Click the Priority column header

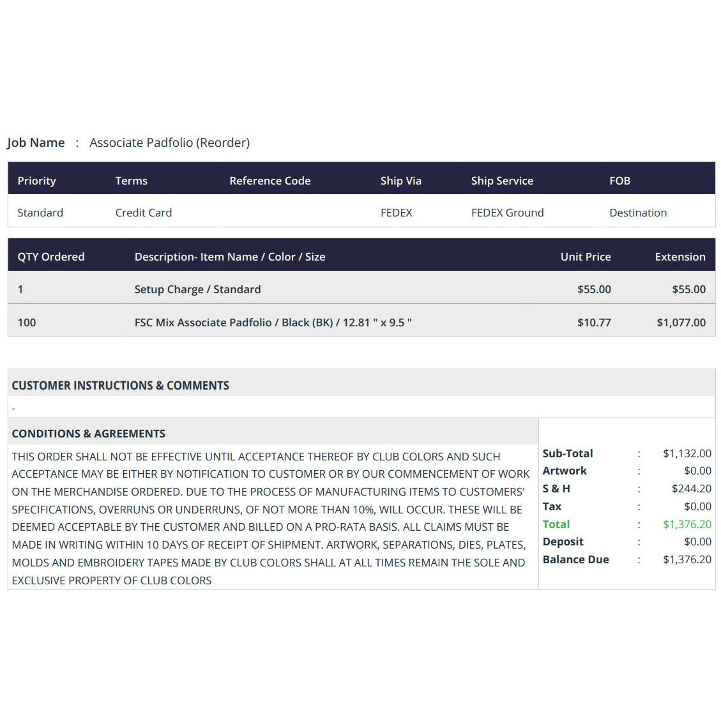point(37,181)
